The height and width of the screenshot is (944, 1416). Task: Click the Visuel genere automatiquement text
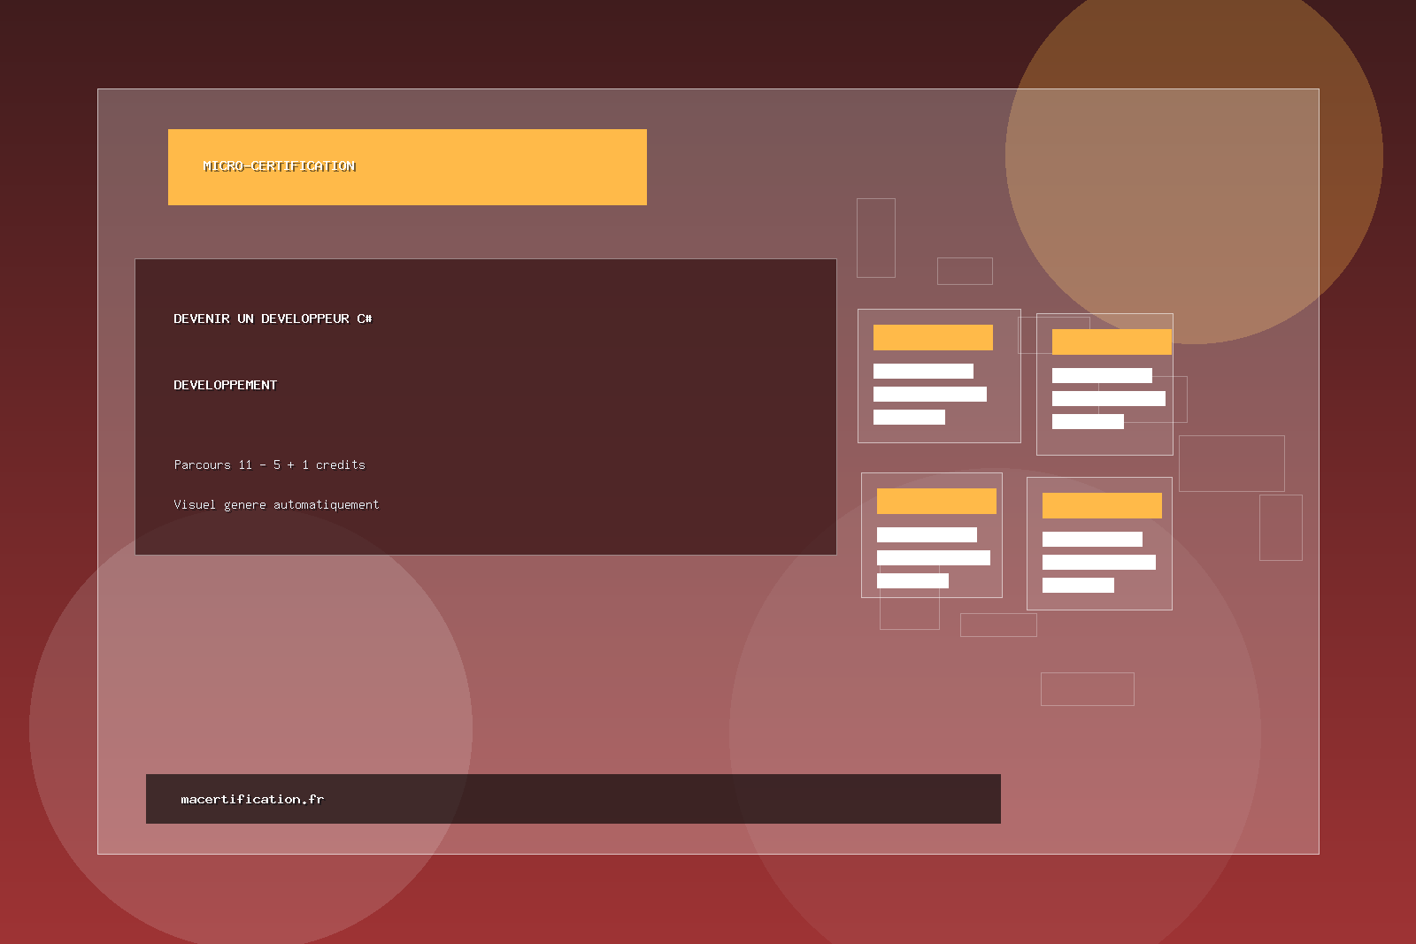(x=276, y=504)
